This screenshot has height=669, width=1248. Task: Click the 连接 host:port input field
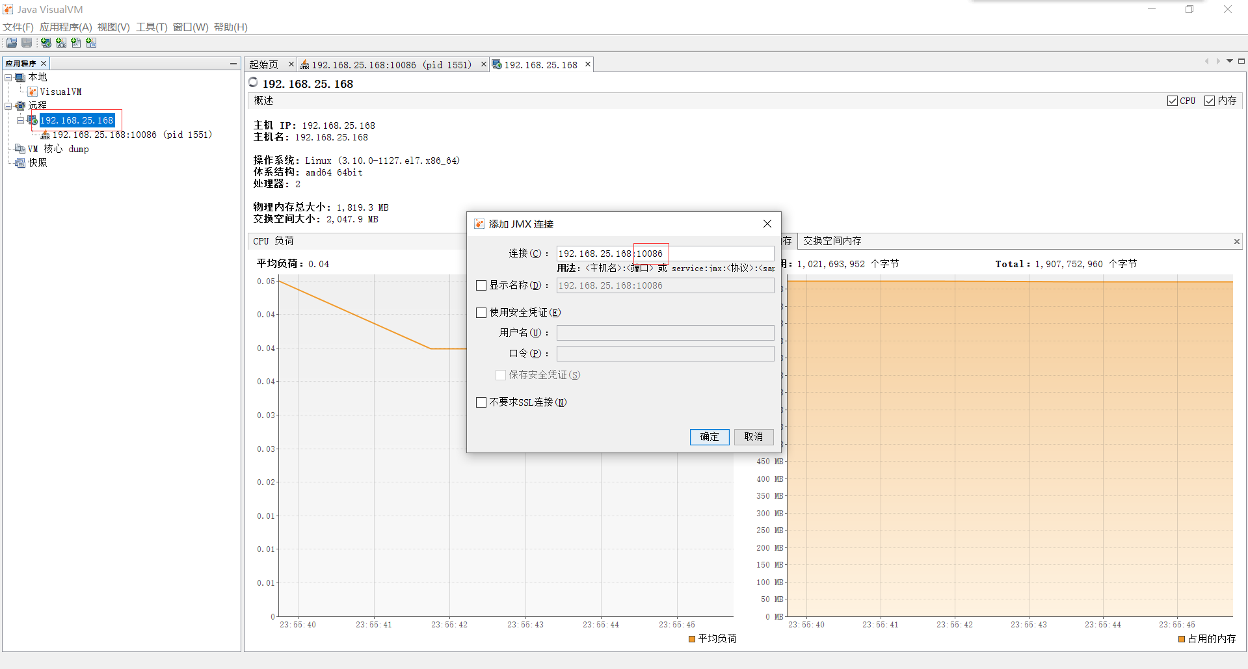[665, 254]
